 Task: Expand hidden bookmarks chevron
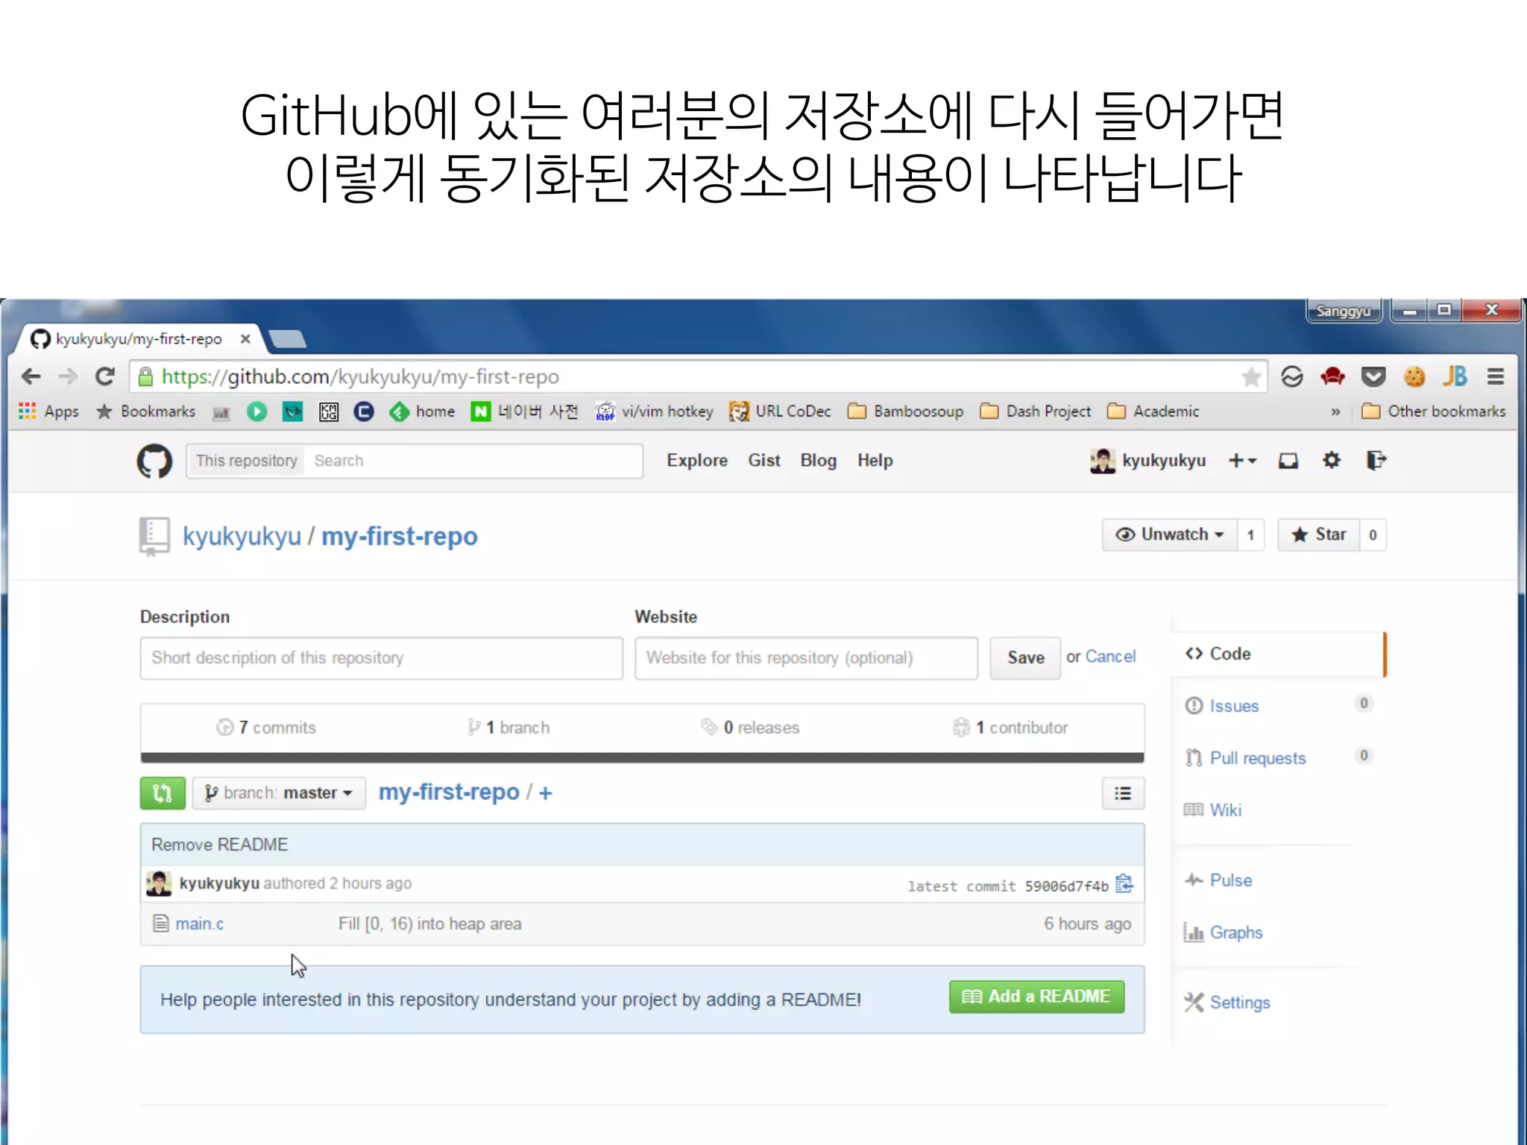[1335, 411]
